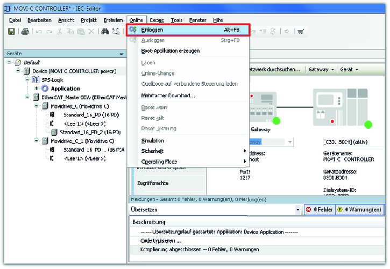Image resolution: width=390 pixels, height=269 pixels.
Task: Click the Find binoculars icon
Action: click(104, 32)
